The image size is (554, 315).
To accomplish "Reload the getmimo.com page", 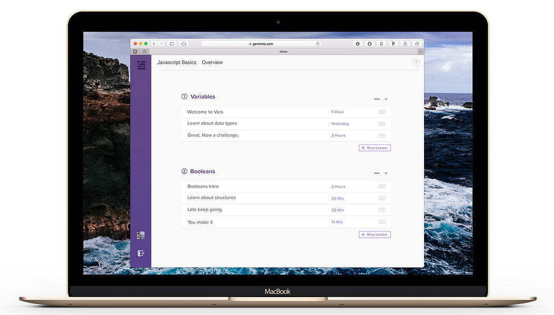I will pyautogui.click(x=318, y=44).
